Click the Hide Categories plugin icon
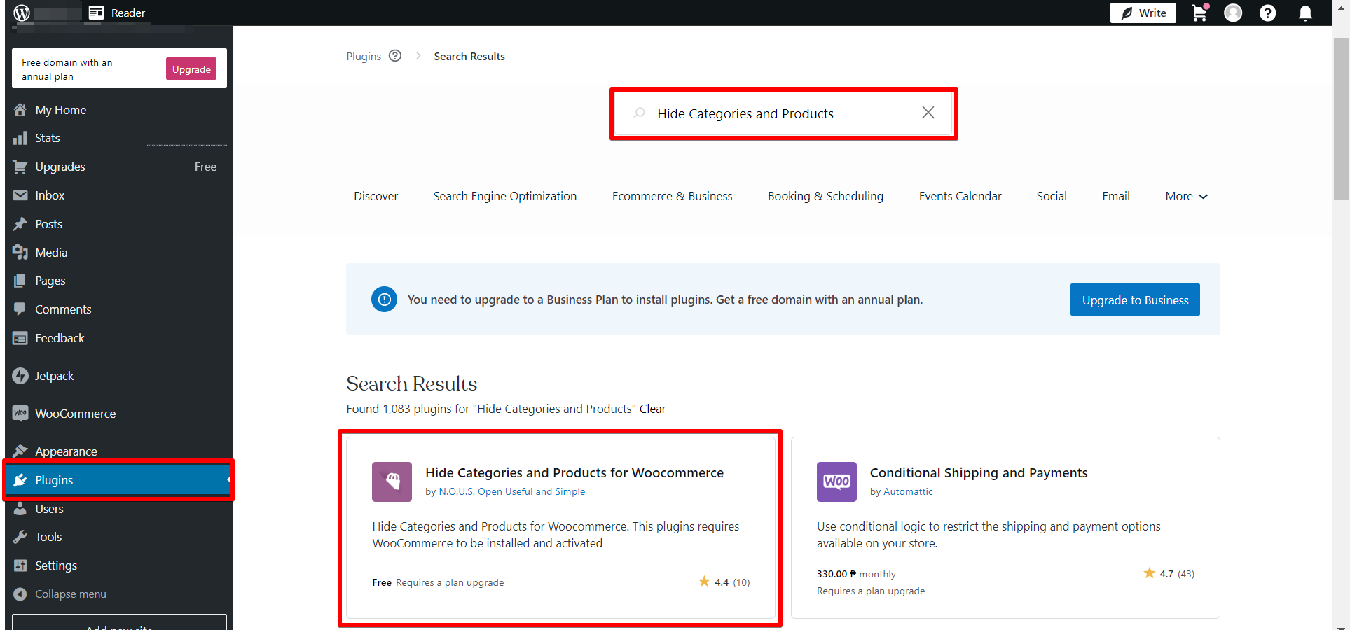This screenshot has height=630, width=1350. click(x=392, y=482)
